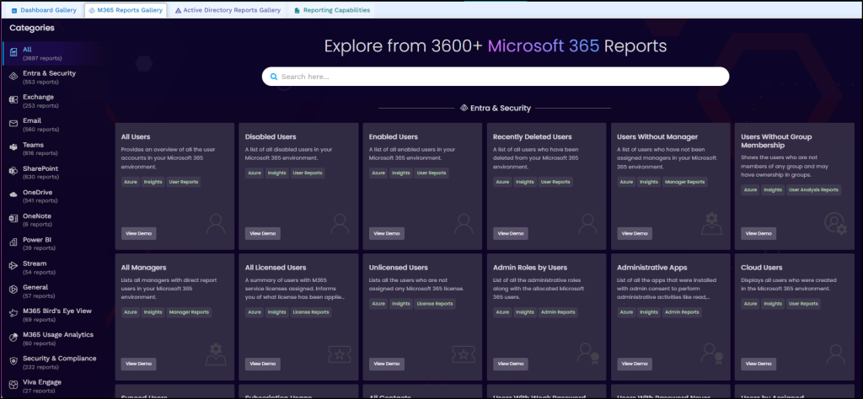The width and height of the screenshot is (863, 399).
Task: Open the Unlicensed Users card title
Action: coord(399,268)
